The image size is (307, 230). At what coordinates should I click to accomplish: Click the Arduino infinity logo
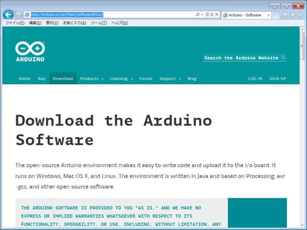(x=30, y=52)
